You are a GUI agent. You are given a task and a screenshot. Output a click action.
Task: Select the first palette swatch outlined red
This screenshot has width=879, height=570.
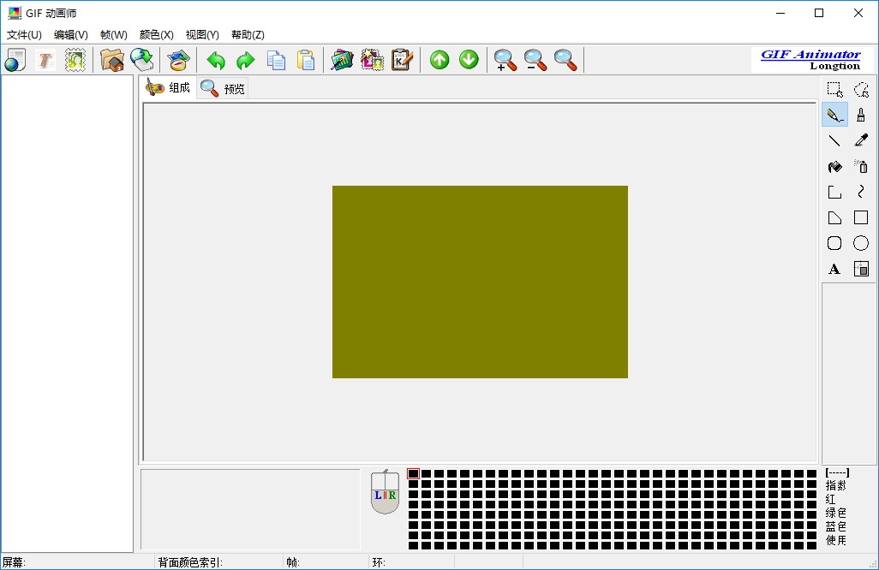413,473
